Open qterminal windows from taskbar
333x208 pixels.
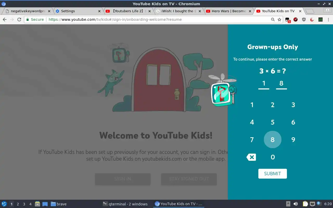125,204
